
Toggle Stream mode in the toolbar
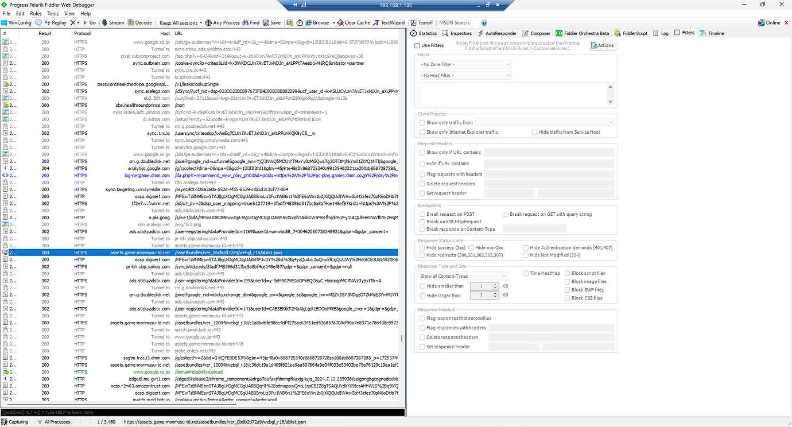click(112, 23)
